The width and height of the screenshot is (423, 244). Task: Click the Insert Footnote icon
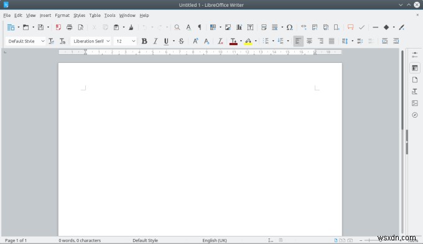[315, 27]
